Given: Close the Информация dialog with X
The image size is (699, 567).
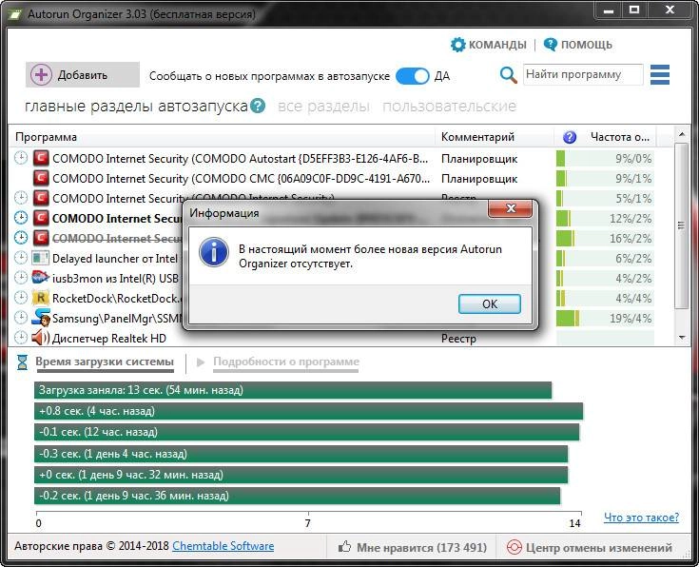Looking at the screenshot, I should coord(511,208).
